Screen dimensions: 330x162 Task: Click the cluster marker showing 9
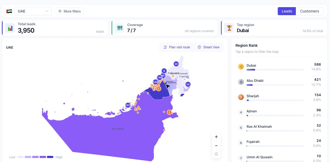coord(164,71)
